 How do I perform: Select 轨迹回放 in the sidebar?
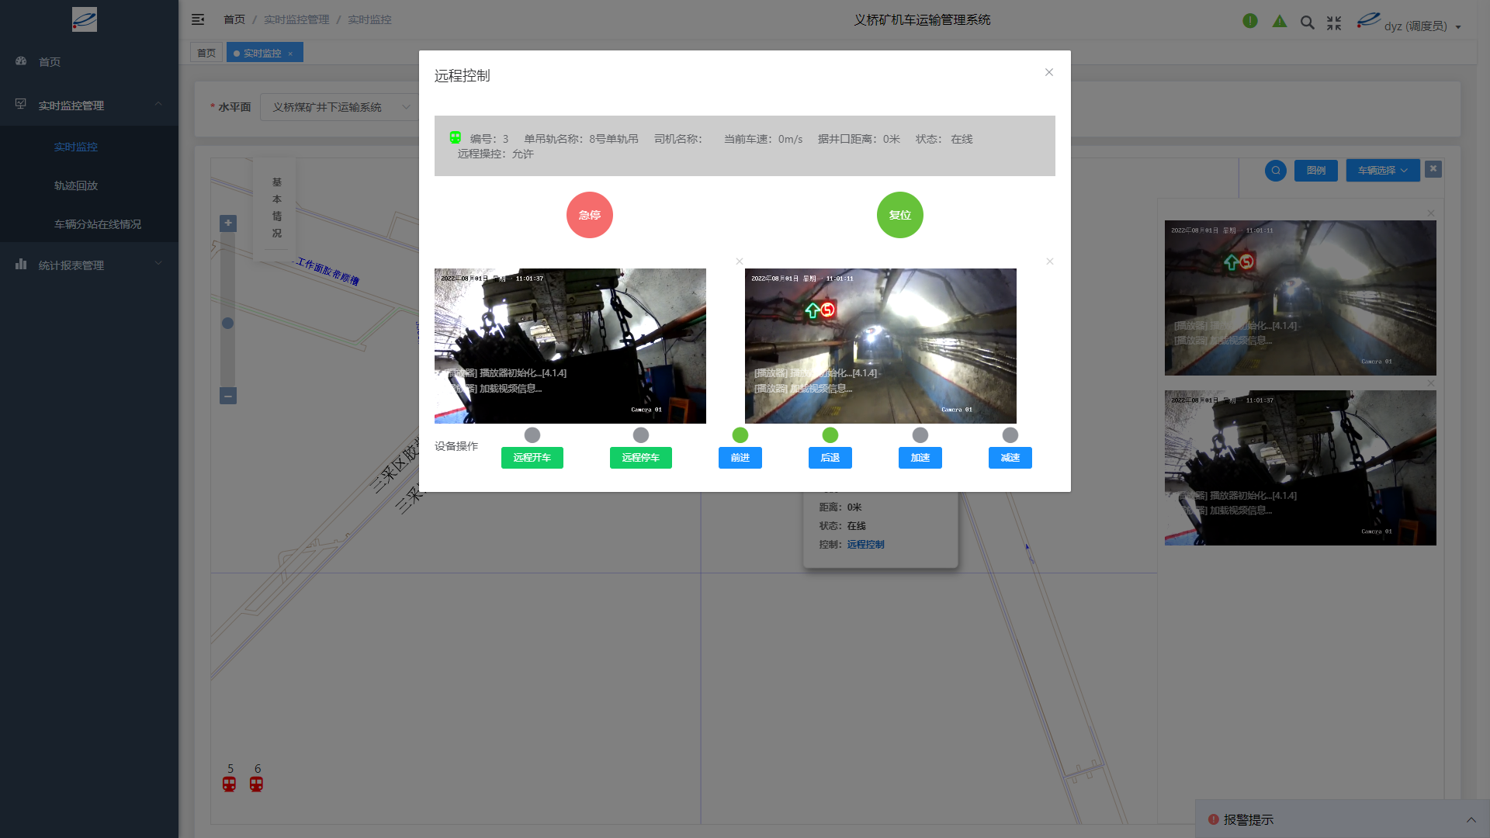[x=76, y=185]
